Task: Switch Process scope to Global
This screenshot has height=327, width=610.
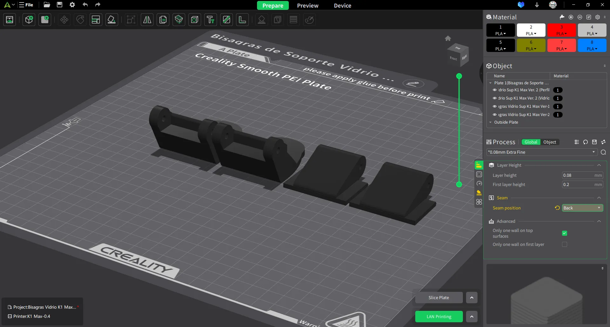Action: 531,142
